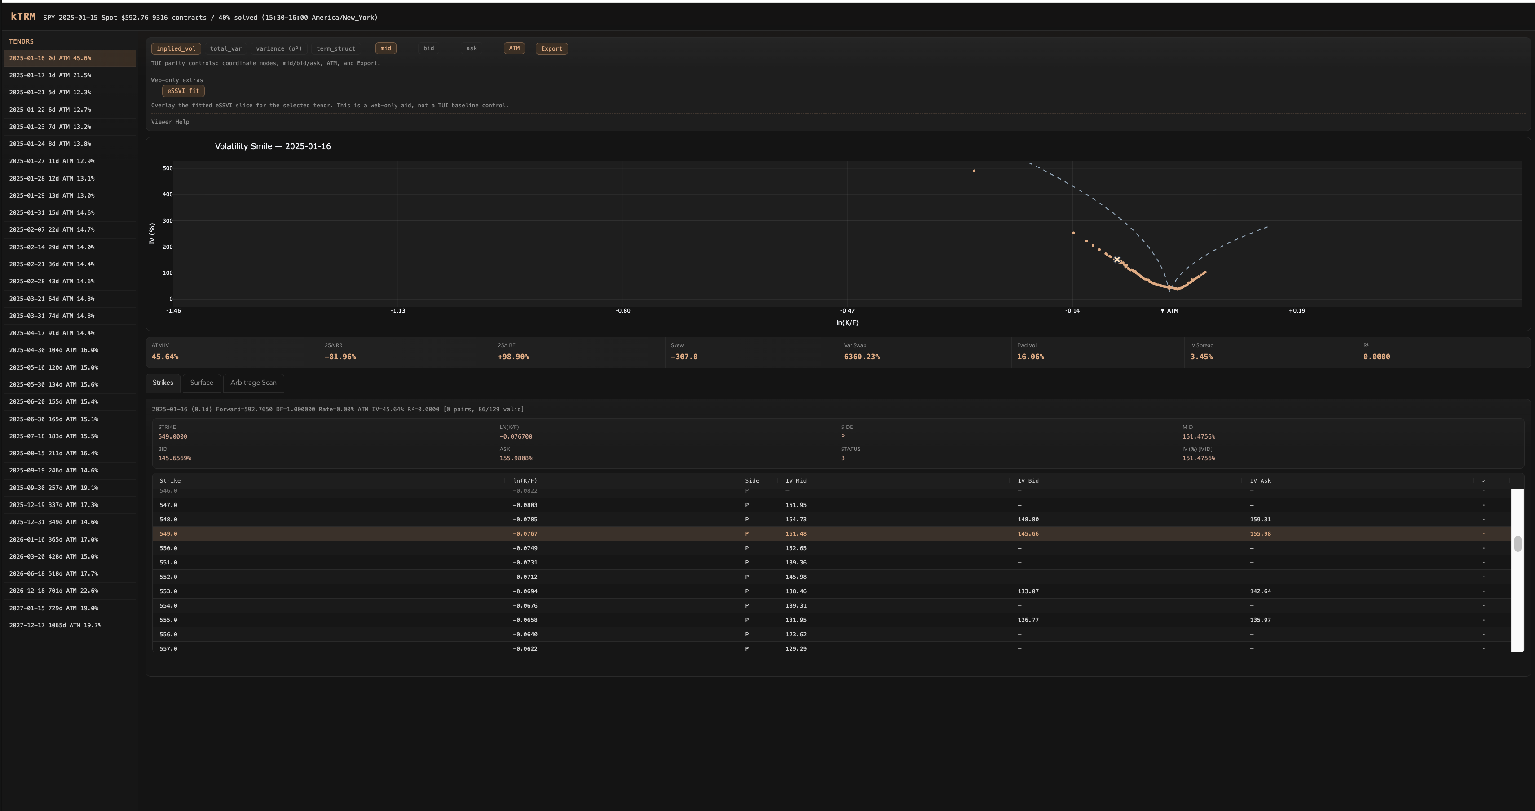Screen dimensions: 1535x811
Task: Switch to bid quote mode
Action: tap(428, 48)
